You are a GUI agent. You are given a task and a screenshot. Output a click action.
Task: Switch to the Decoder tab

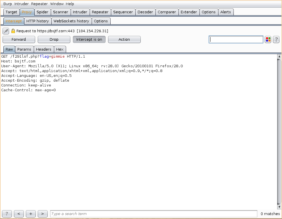click(x=145, y=12)
